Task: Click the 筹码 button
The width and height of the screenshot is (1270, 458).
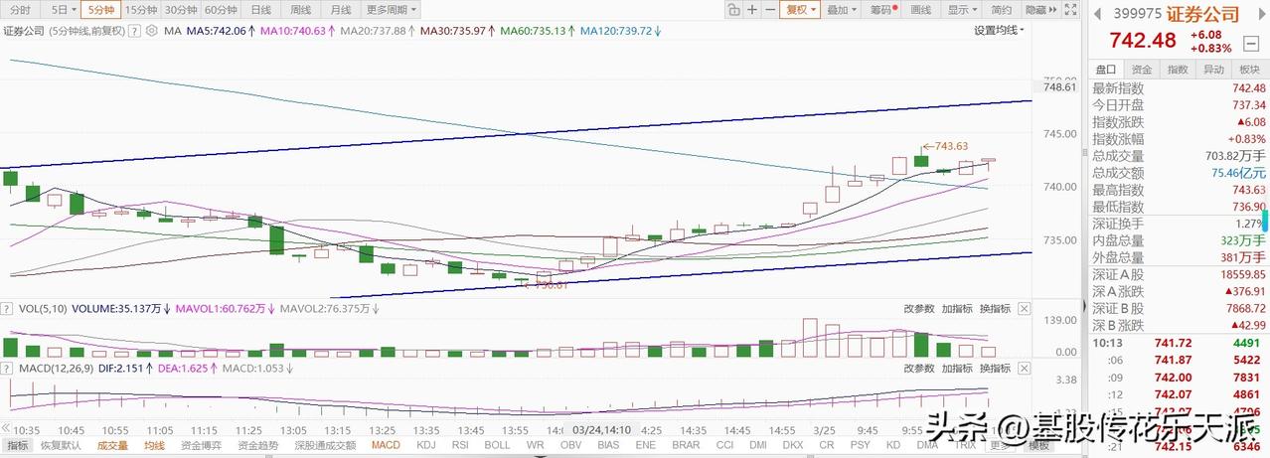Action: click(881, 10)
